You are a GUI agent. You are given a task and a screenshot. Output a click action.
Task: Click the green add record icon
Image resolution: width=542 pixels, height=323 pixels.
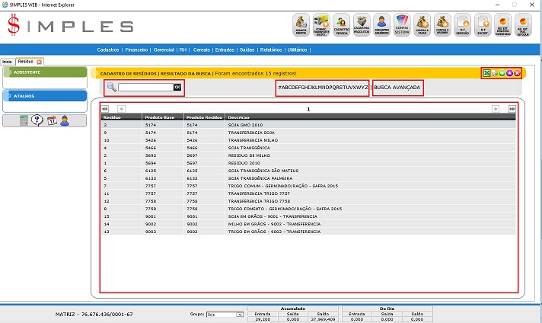502,73
